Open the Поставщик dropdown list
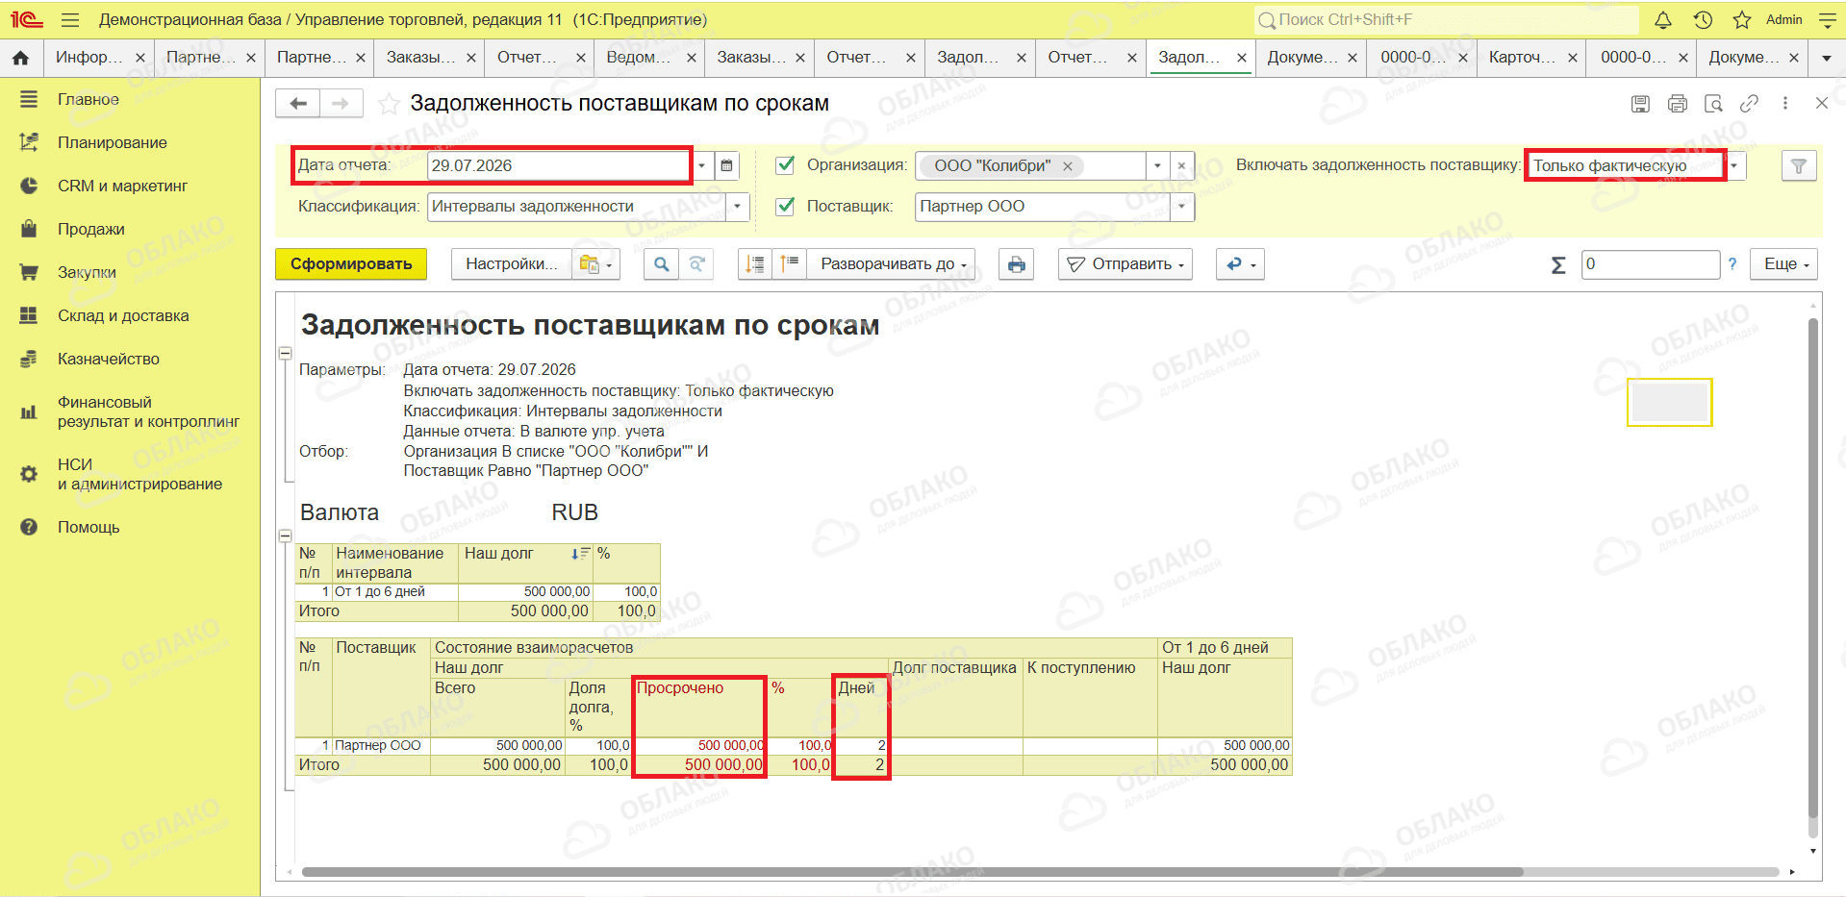This screenshot has height=897, width=1846. point(1182,207)
